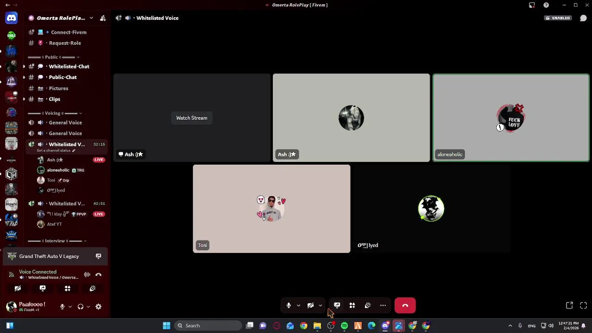Open the help icon in title bar
This screenshot has height=333, width=592.
coord(546,5)
